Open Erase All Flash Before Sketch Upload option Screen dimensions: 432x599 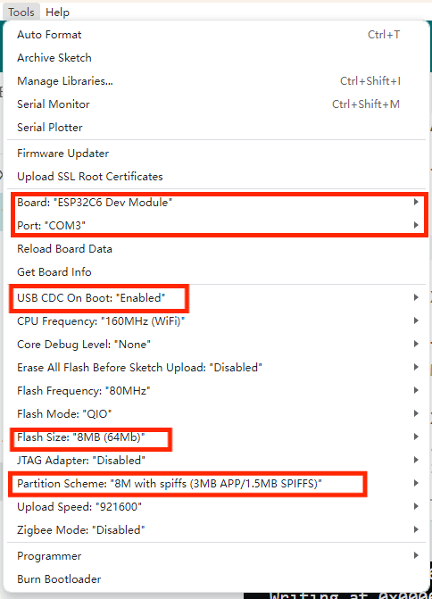point(216,368)
